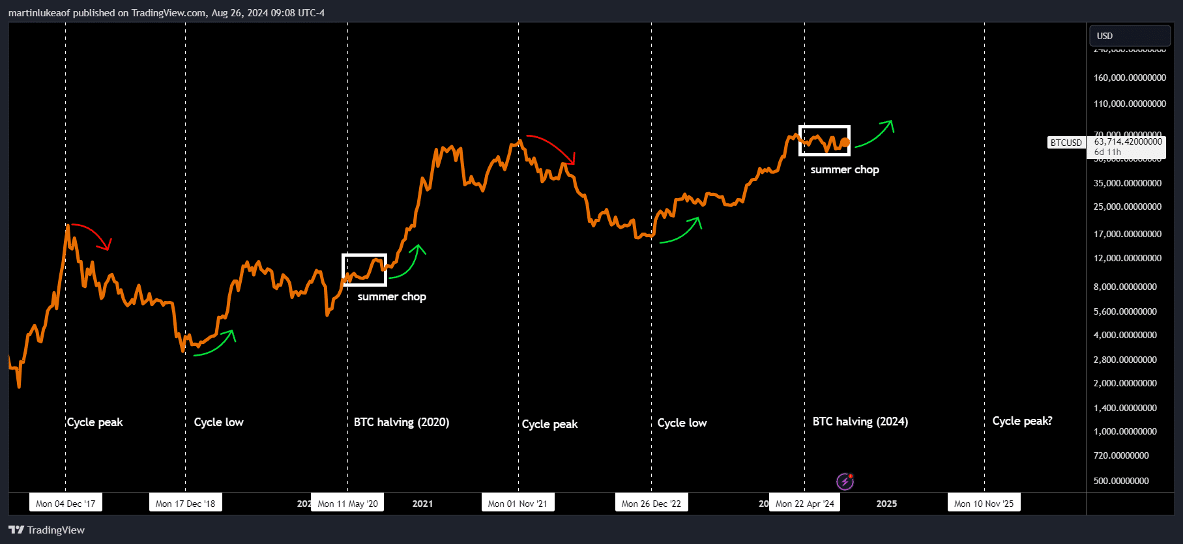Click the 12,000 price axis label

pos(1128,258)
